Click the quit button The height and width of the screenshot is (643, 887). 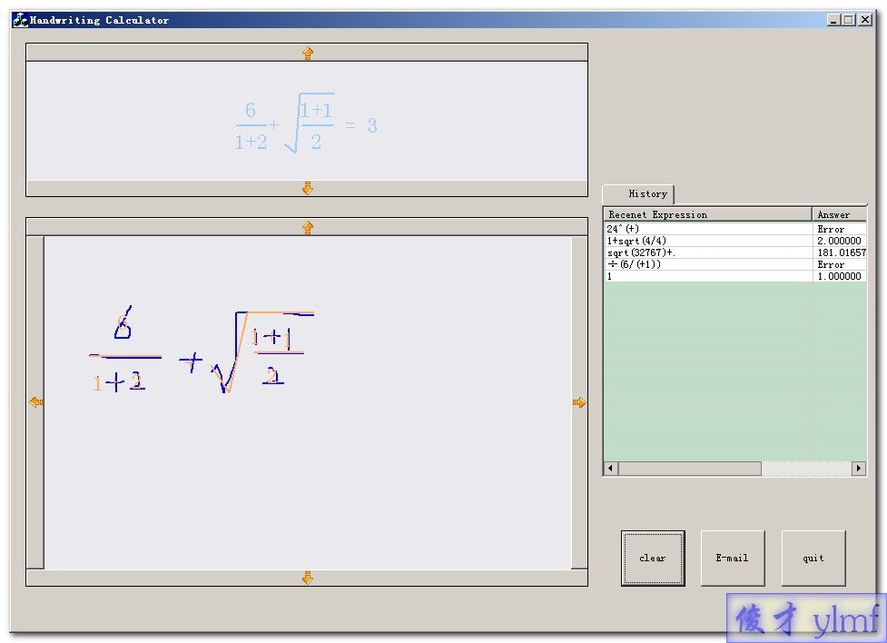pyautogui.click(x=813, y=559)
